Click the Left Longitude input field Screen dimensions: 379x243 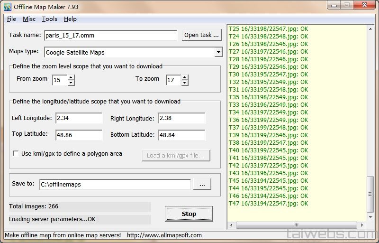click(x=79, y=118)
